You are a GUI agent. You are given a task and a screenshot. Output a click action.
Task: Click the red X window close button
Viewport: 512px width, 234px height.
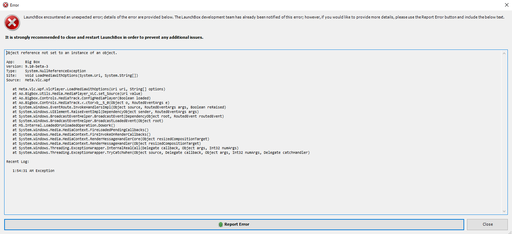click(x=507, y=5)
